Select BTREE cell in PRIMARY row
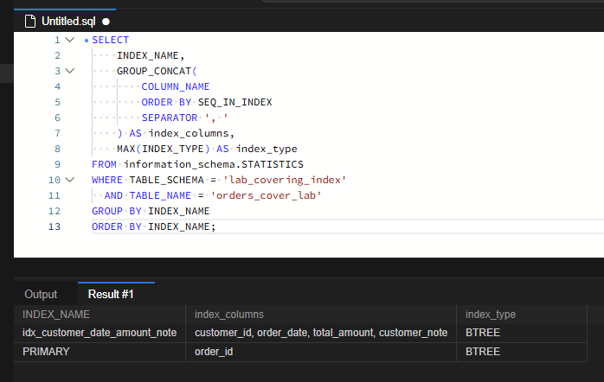This screenshot has width=604, height=382. pyautogui.click(x=522, y=352)
